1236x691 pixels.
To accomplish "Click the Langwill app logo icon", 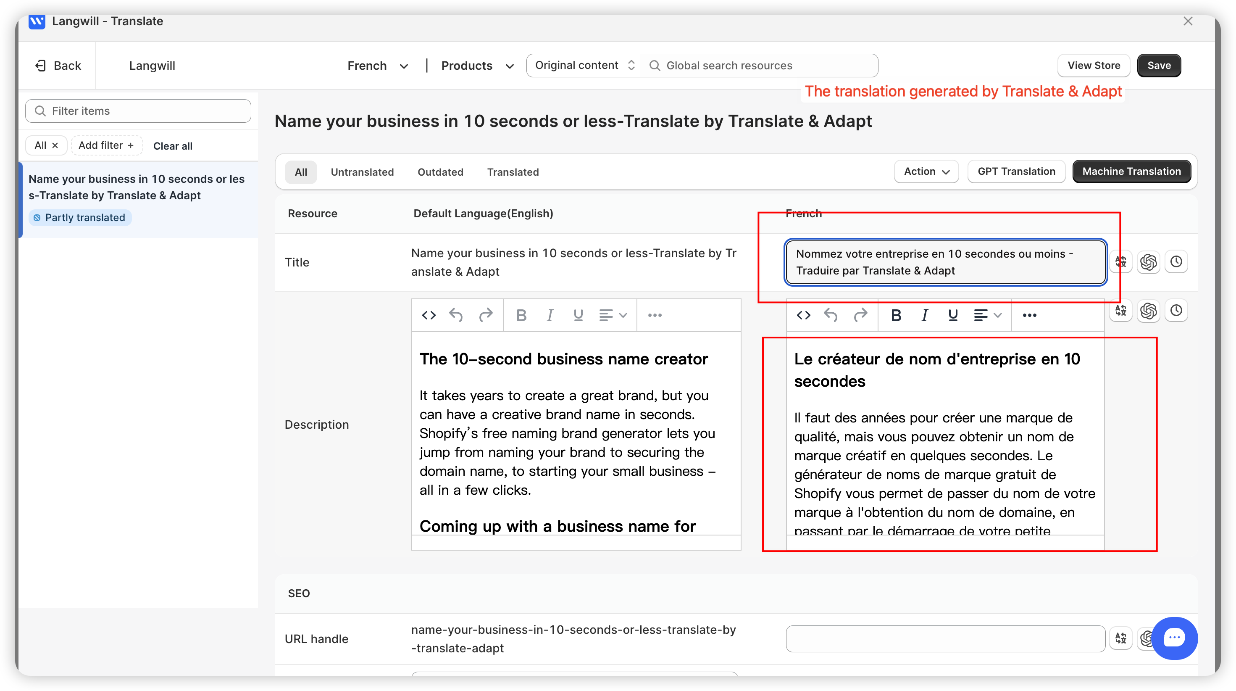I will (37, 21).
